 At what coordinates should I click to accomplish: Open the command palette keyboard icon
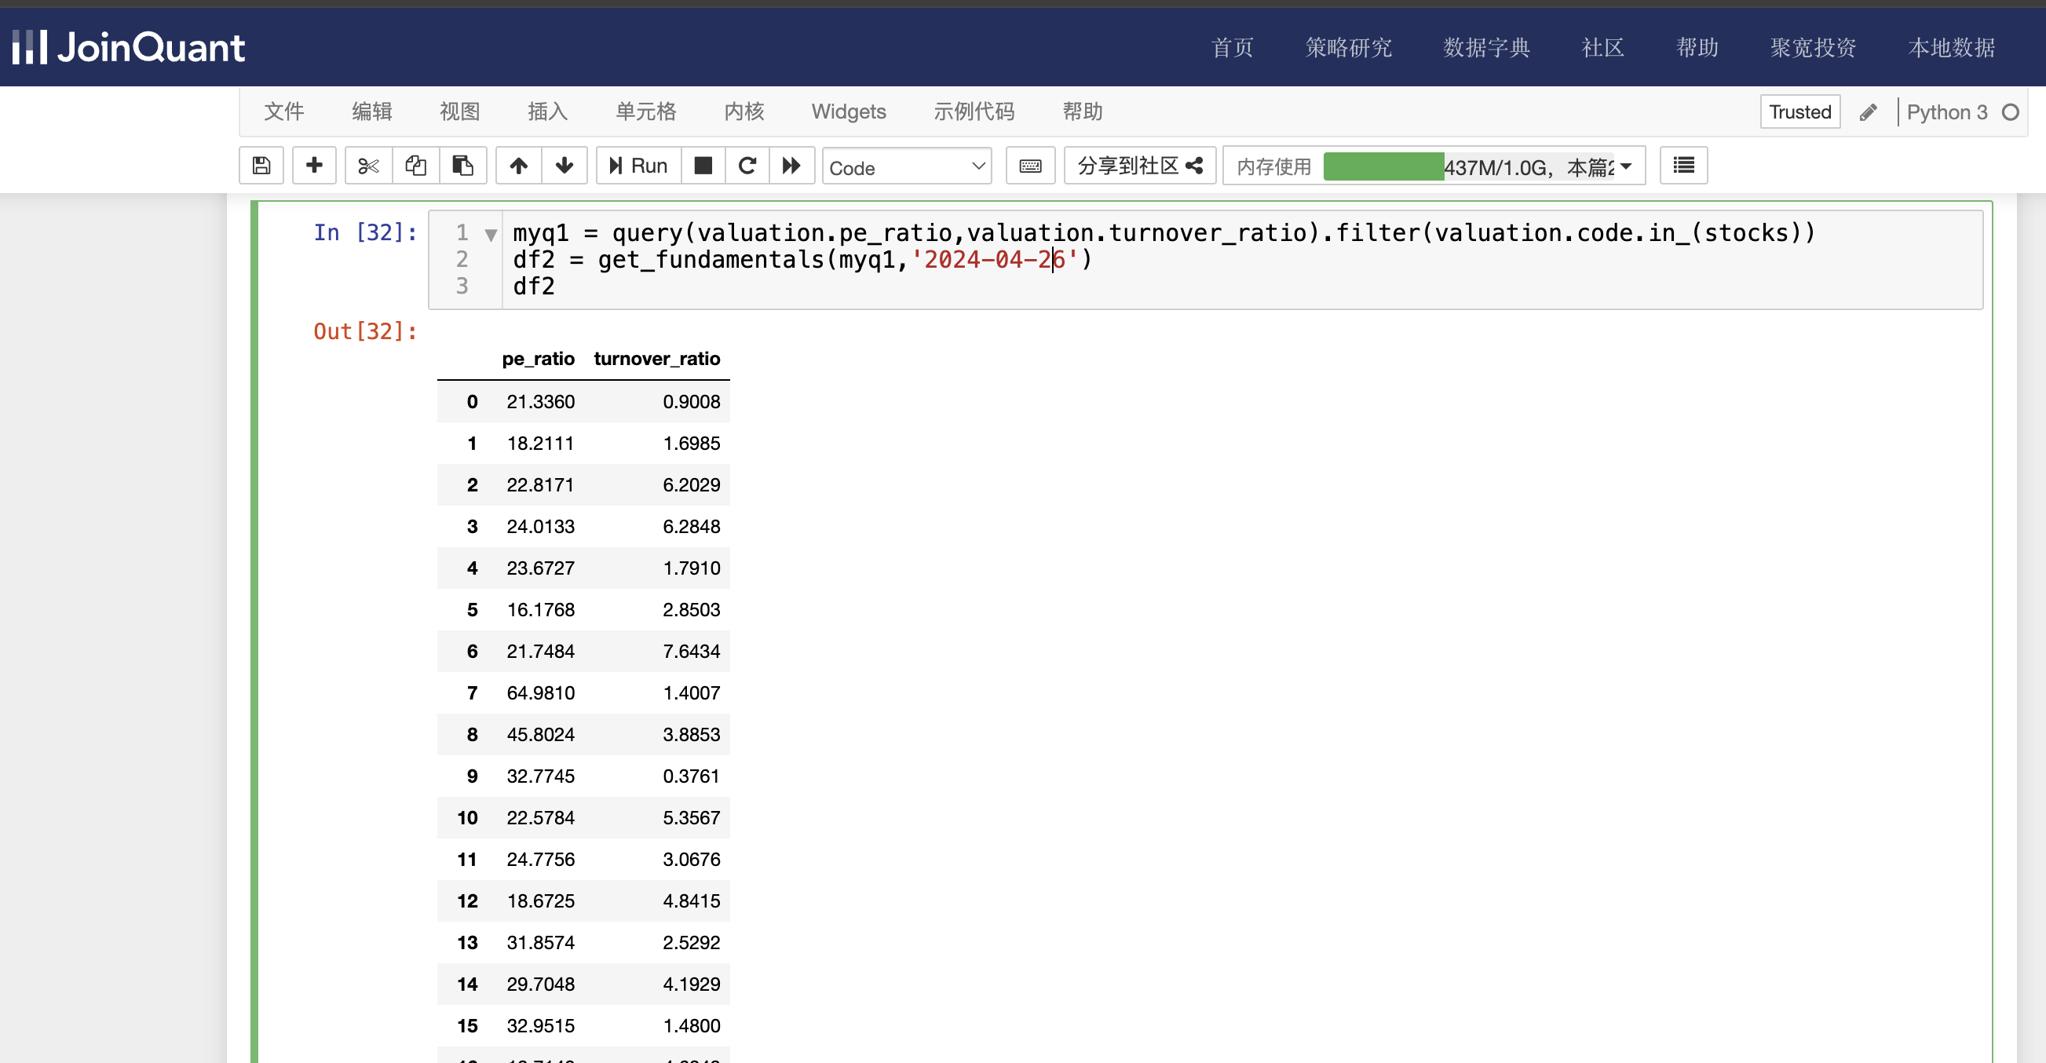click(1030, 165)
